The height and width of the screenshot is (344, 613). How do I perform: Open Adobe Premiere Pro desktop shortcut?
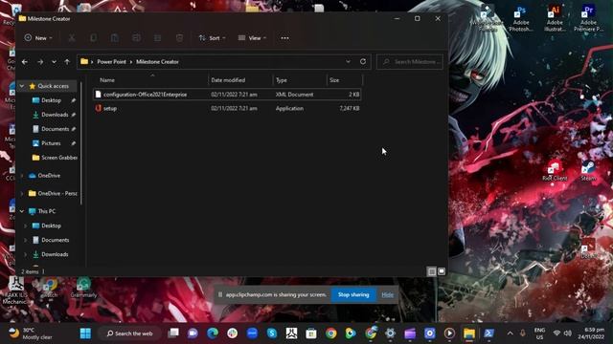point(588,18)
